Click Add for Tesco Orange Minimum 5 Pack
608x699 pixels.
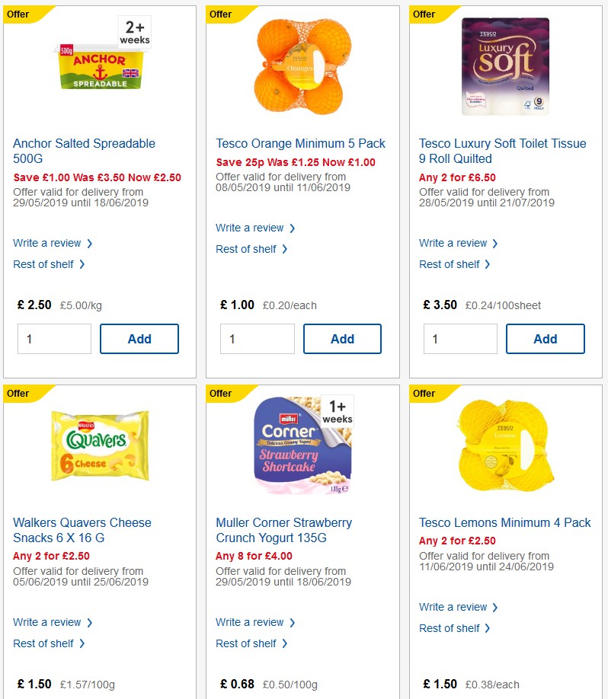[342, 338]
